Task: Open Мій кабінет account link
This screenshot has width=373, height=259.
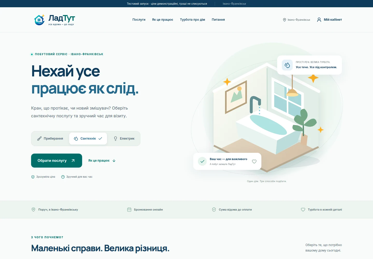Action: [329, 20]
